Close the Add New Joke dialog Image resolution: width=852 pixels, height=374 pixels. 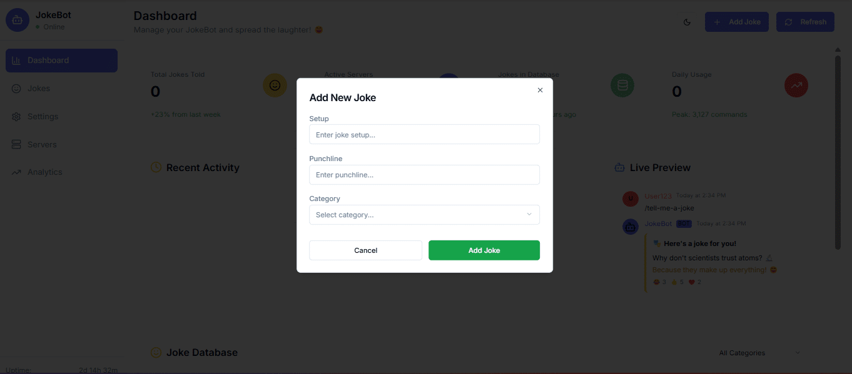click(540, 90)
